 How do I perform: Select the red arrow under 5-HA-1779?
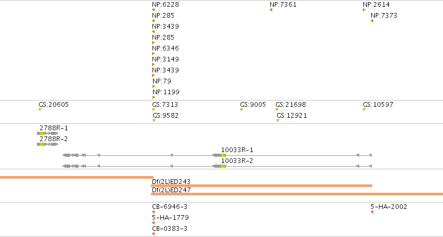[x=154, y=223]
